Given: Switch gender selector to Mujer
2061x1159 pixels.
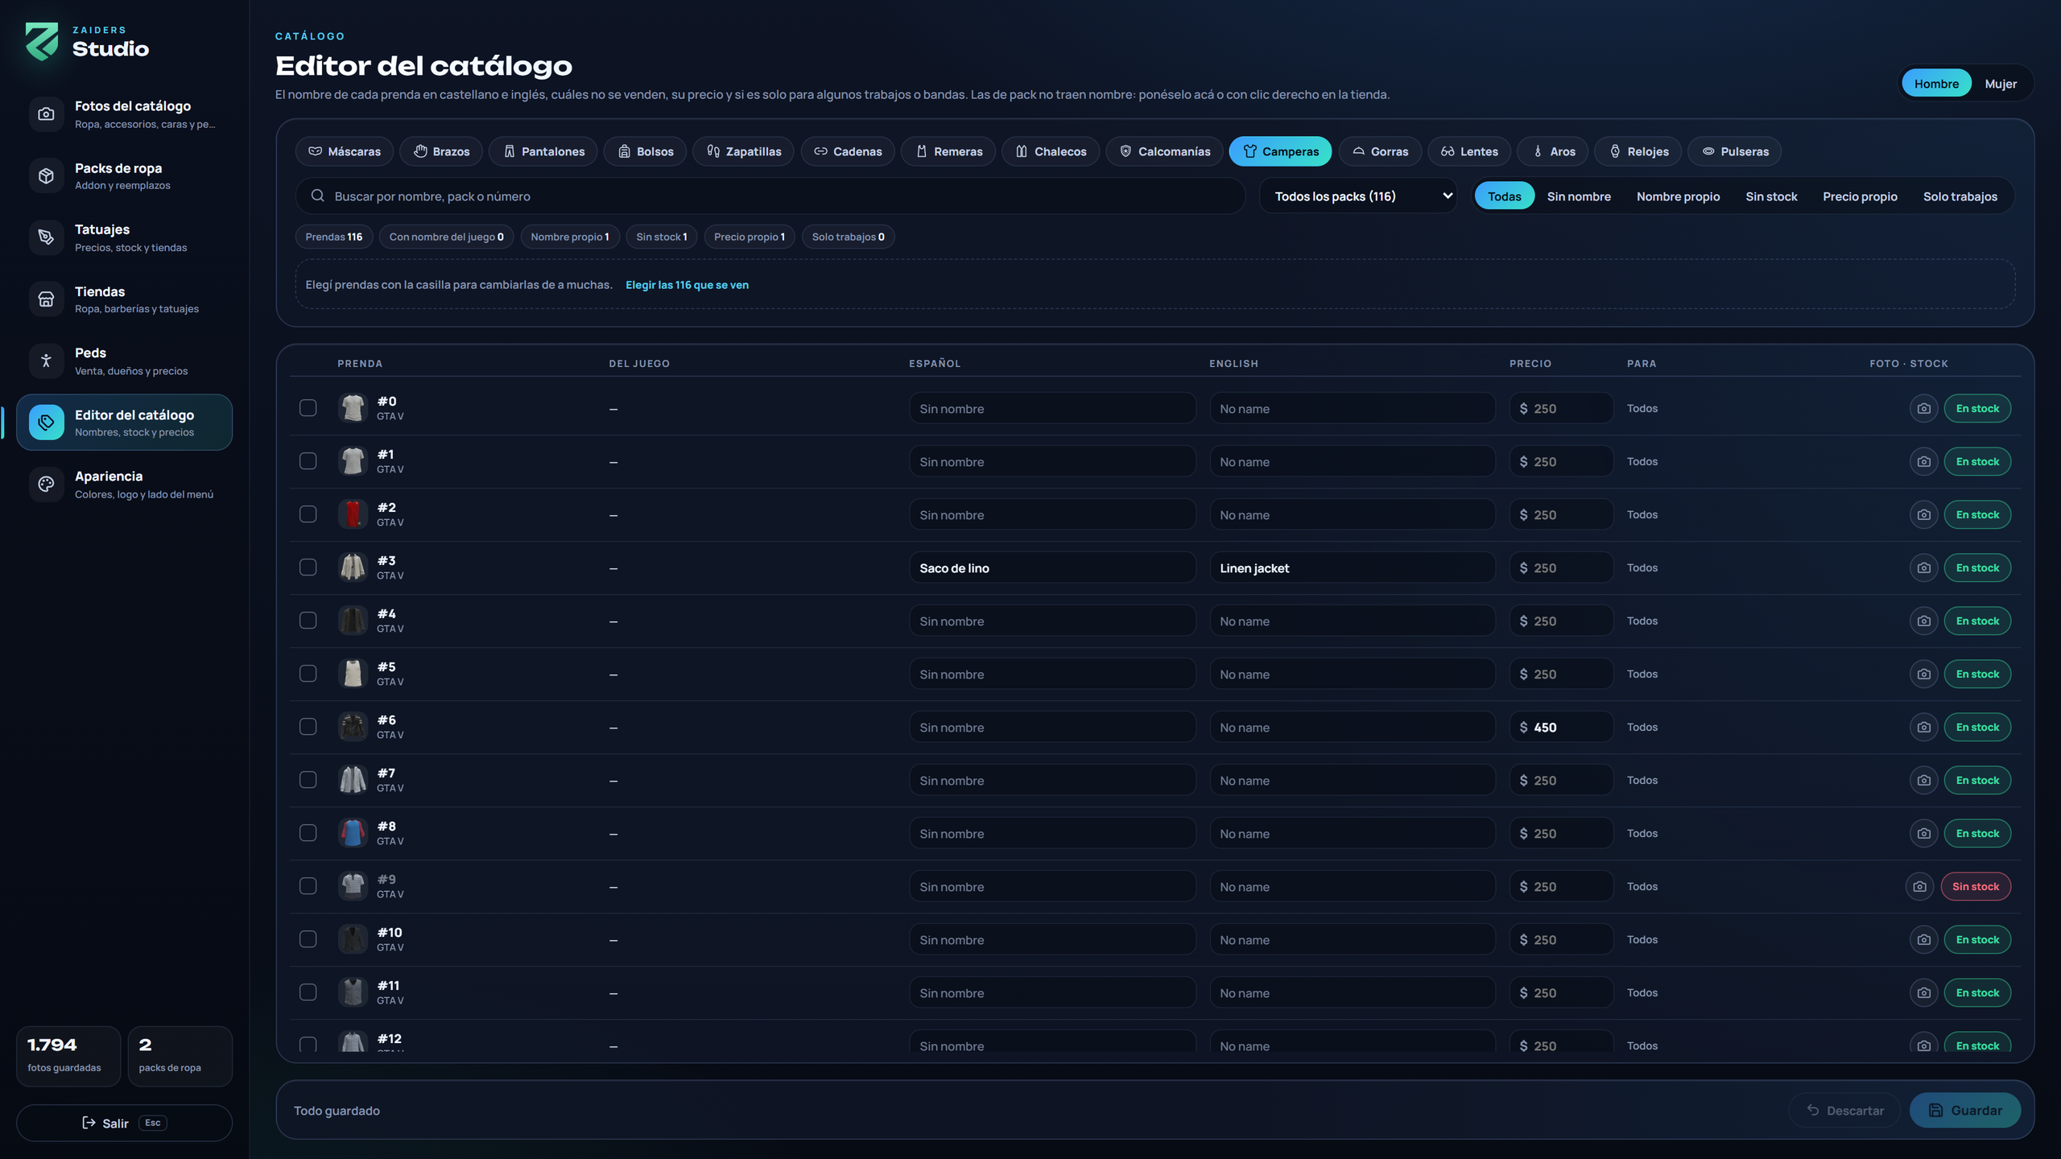Looking at the screenshot, I should pyautogui.click(x=2001, y=84).
